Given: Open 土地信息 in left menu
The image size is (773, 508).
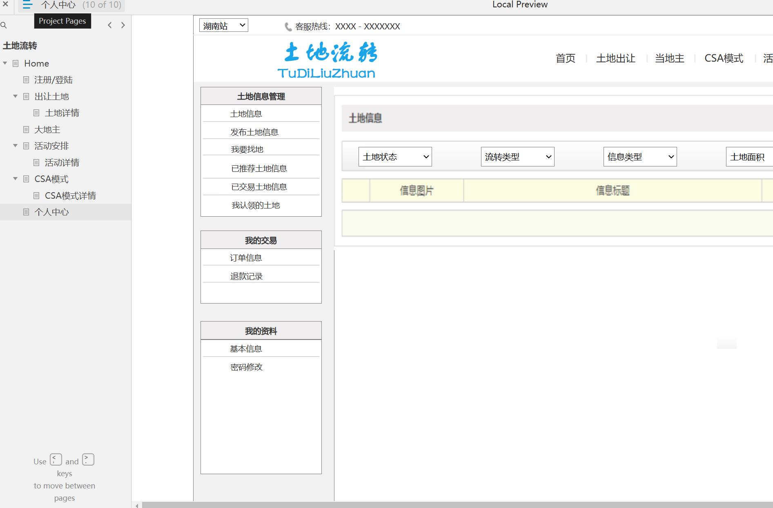Looking at the screenshot, I should point(246,114).
